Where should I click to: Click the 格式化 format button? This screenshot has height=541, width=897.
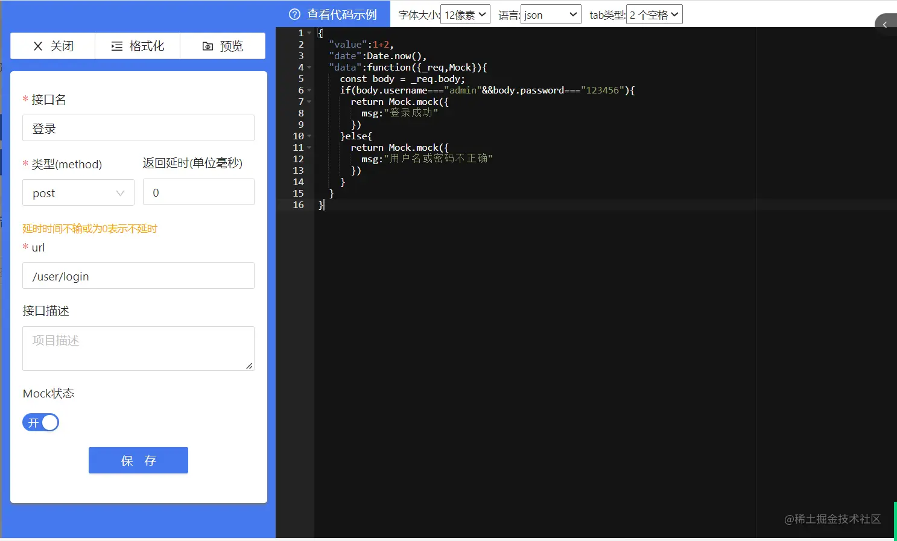tap(138, 46)
